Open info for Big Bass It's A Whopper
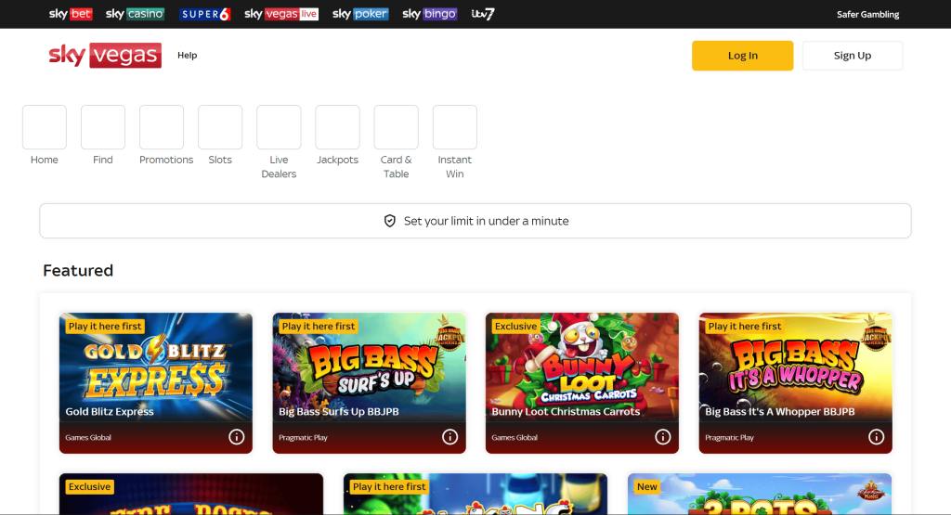951x515 pixels. (x=877, y=437)
